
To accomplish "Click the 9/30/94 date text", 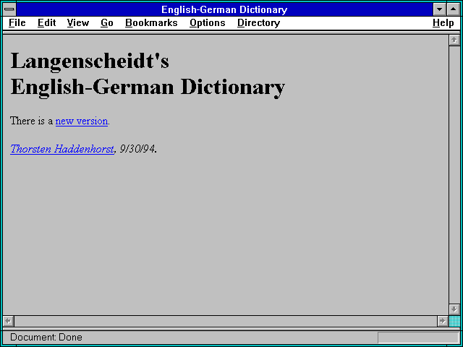I will coord(137,149).
